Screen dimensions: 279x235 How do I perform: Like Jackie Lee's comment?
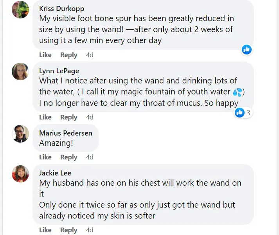coord(45,230)
